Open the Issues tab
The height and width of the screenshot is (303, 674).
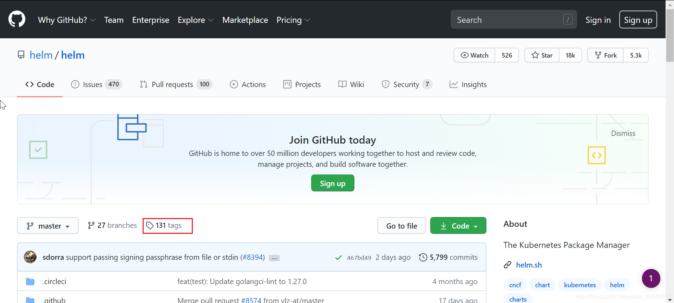(97, 85)
